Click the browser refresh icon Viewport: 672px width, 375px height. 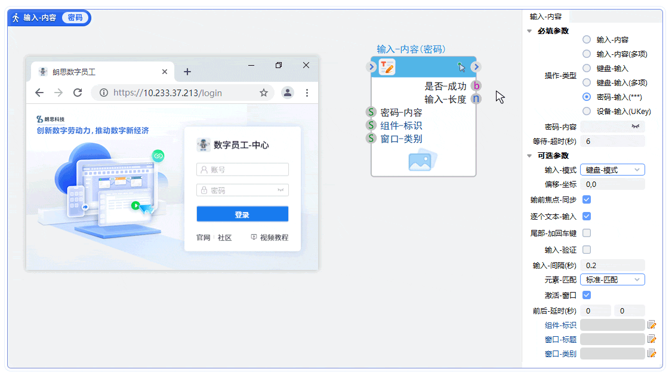[78, 93]
